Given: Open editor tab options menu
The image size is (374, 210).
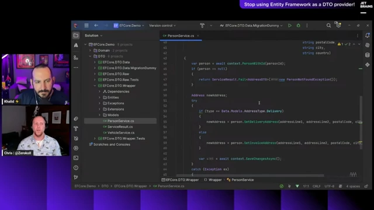Looking at the screenshot, I should [357, 36].
